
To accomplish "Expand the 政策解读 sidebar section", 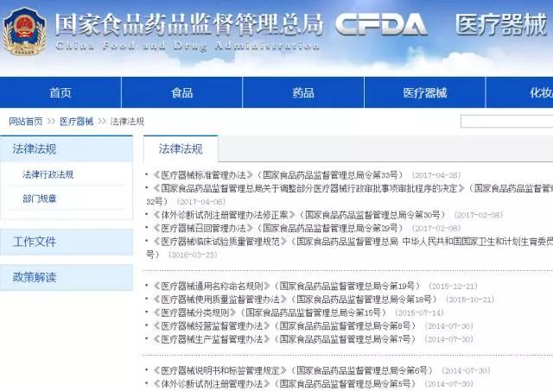I will pyautogui.click(x=35, y=277).
